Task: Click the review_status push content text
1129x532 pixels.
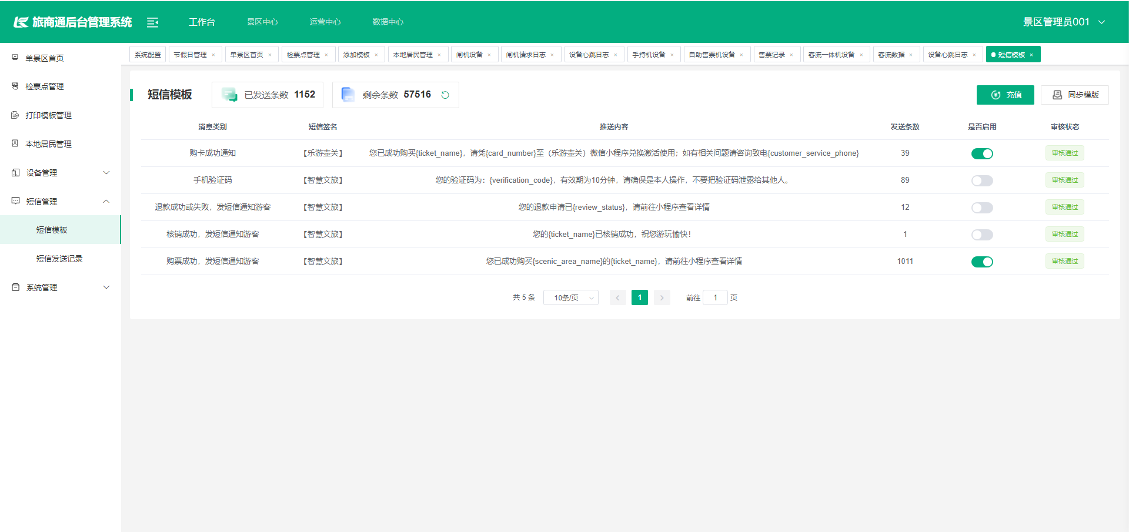Action: click(614, 208)
